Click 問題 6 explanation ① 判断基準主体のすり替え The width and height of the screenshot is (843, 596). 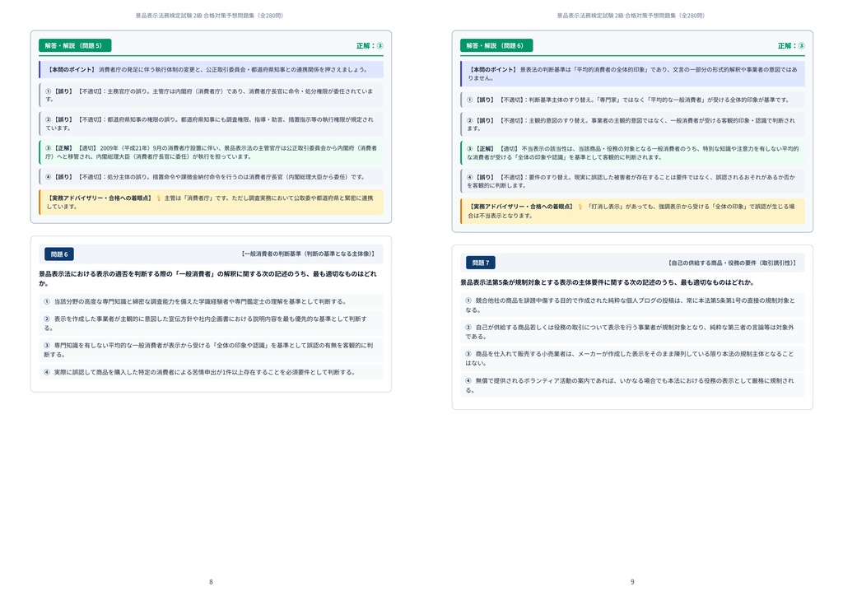tap(632, 100)
